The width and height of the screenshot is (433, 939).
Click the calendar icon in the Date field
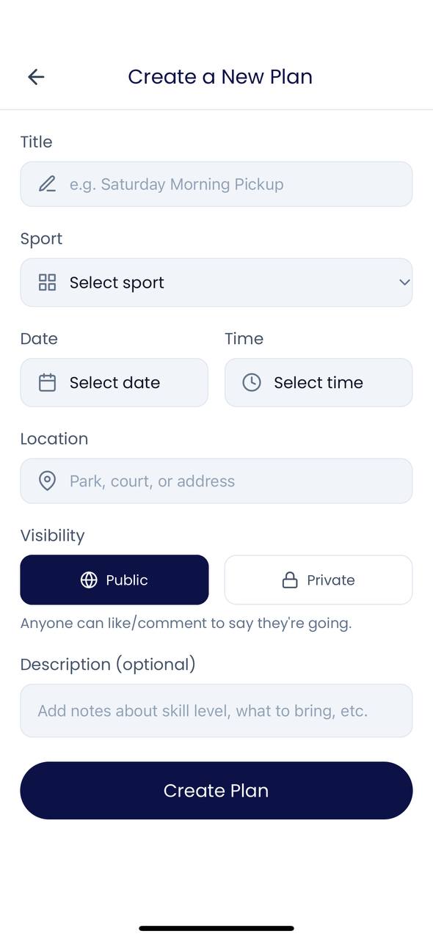47,382
